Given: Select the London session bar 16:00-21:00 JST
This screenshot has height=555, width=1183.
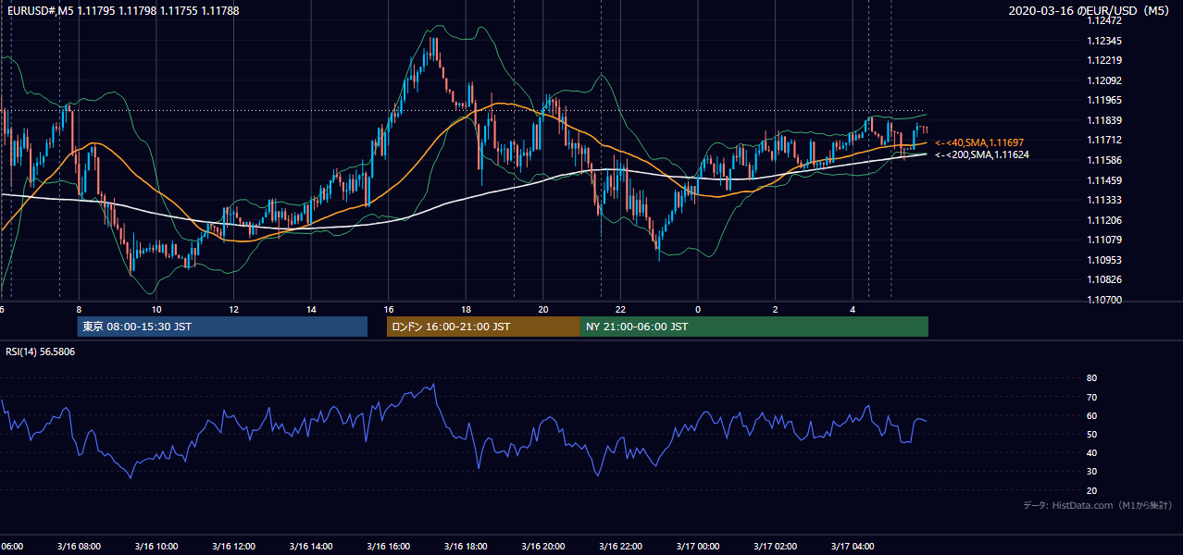Looking at the screenshot, I should [x=483, y=327].
